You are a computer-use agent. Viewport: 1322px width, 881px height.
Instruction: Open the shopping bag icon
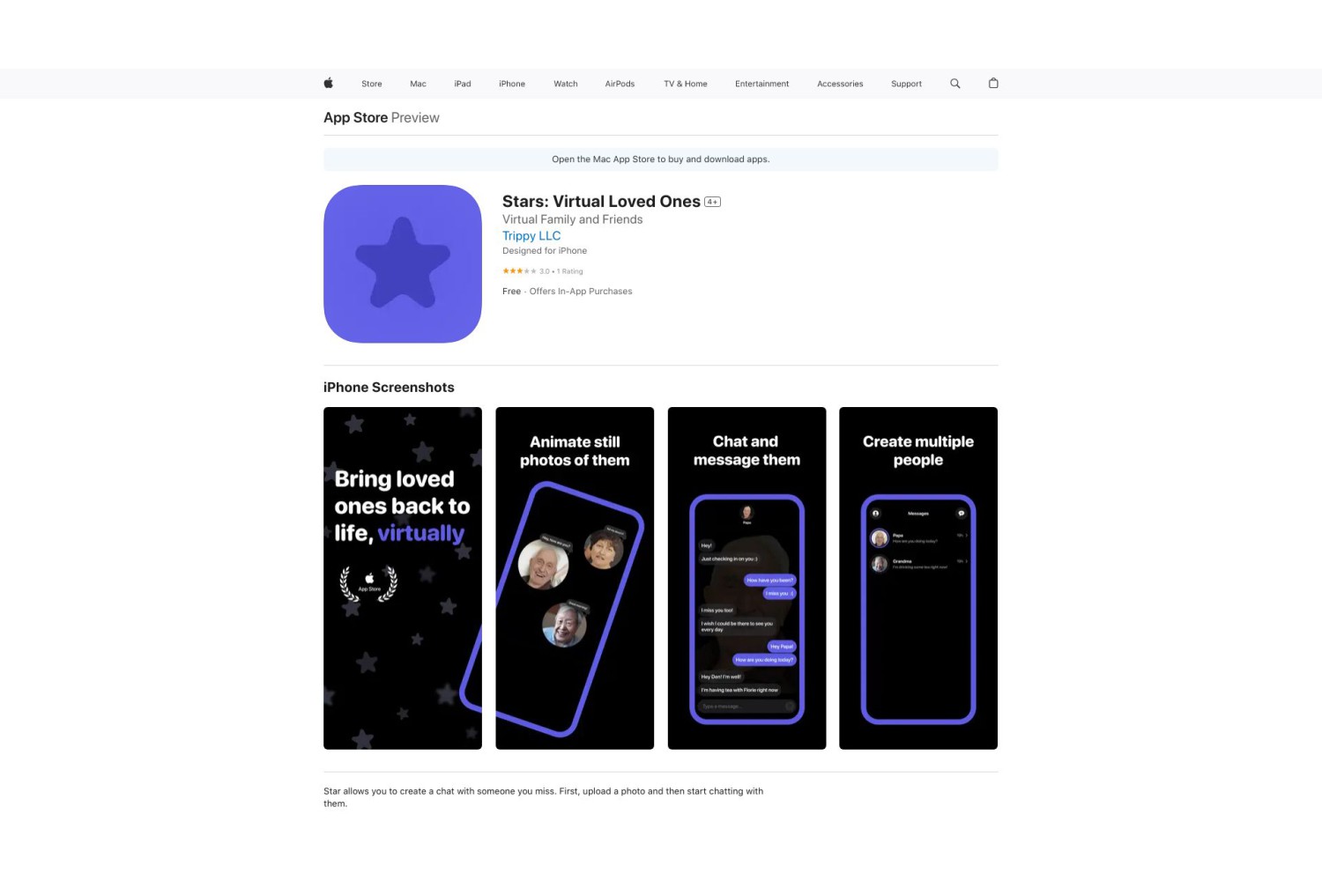993,83
